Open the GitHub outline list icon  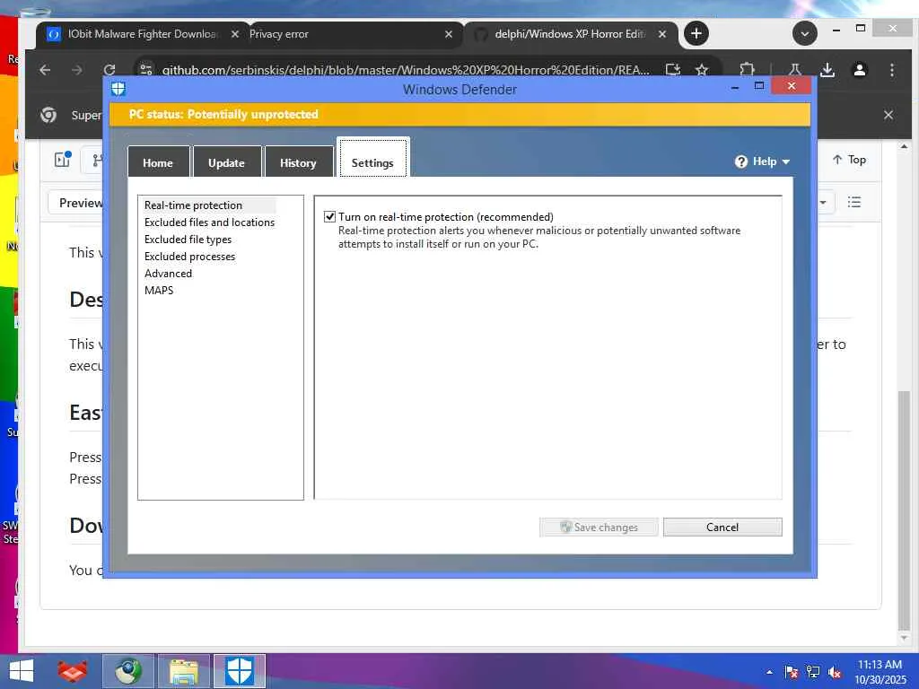click(x=854, y=202)
